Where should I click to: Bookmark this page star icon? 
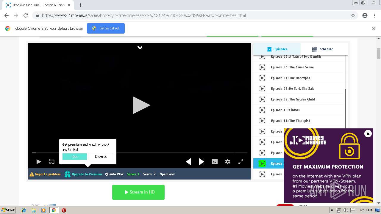353,15
